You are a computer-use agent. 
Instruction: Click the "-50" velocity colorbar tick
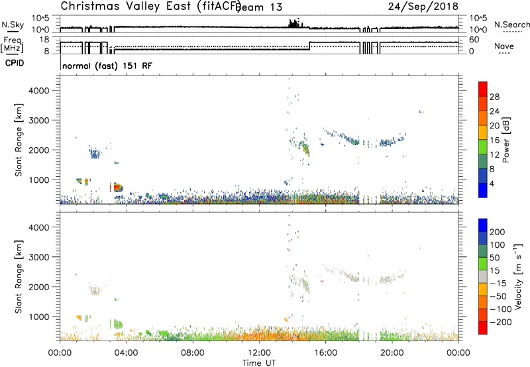pyautogui.click(x=498, y=296)
